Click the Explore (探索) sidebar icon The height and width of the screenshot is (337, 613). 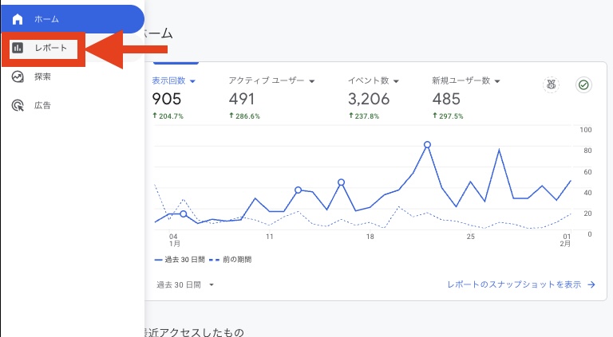coord(18,76)
